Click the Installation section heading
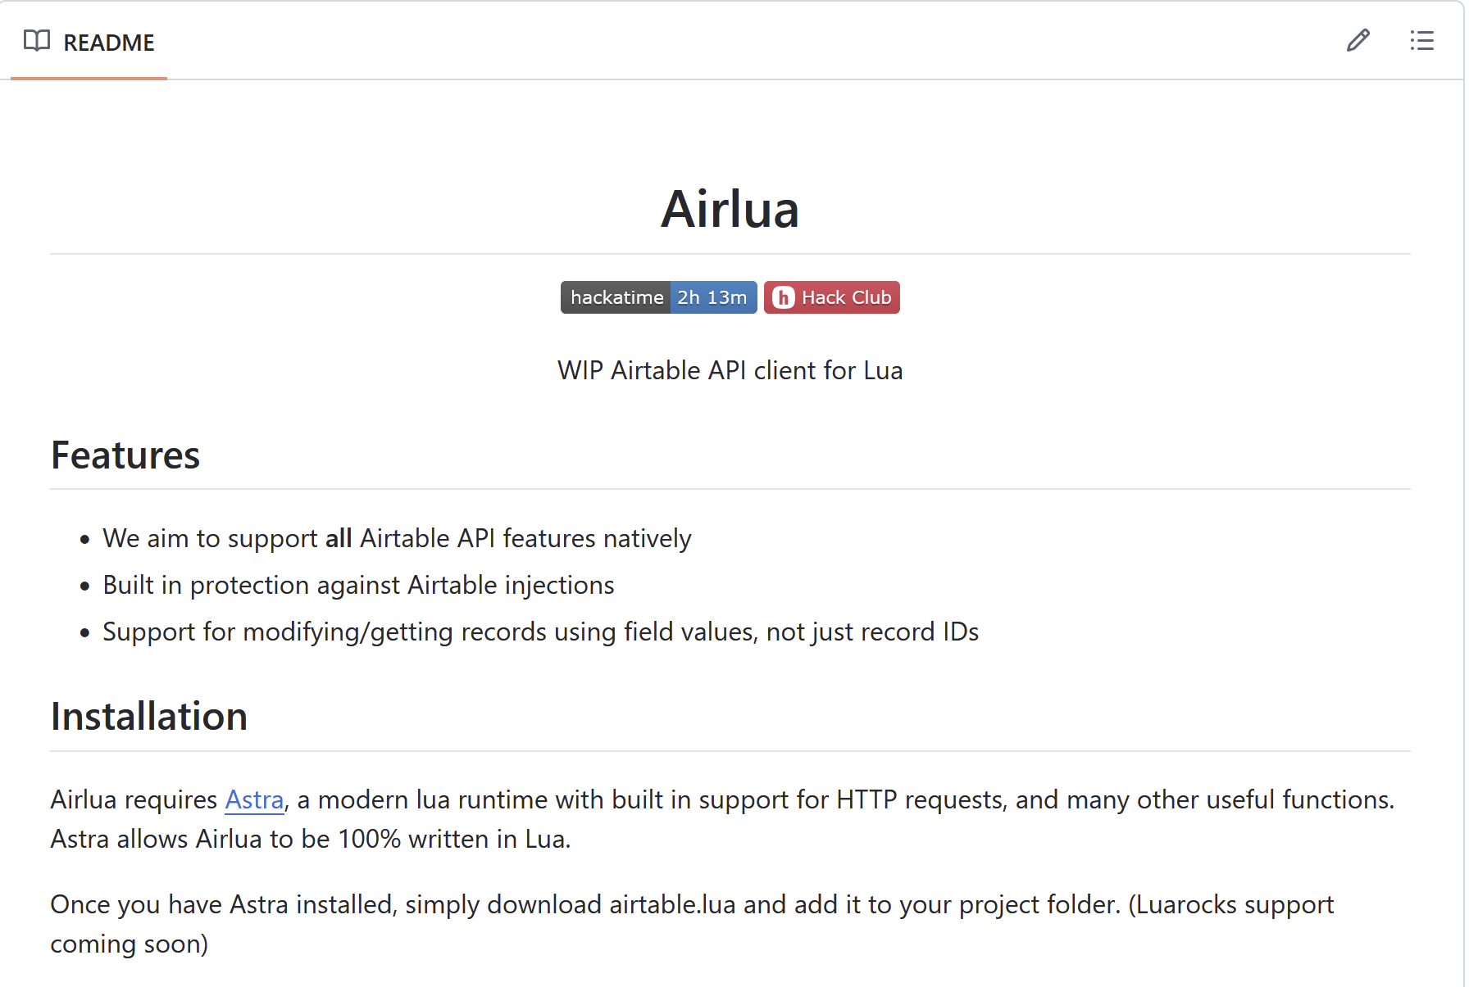Screen dimensions: 1469x987 (x=149, y=717)
